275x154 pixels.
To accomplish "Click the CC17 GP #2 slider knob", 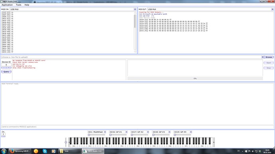I will pos(132,135).
